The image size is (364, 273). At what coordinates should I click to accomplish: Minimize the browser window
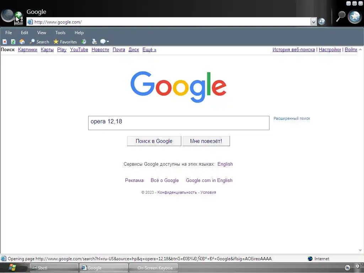point(348,3)
